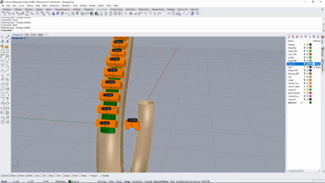Open the V-Ray menu
The height and width of the screenshot is (183, 325).
point(108,6)
